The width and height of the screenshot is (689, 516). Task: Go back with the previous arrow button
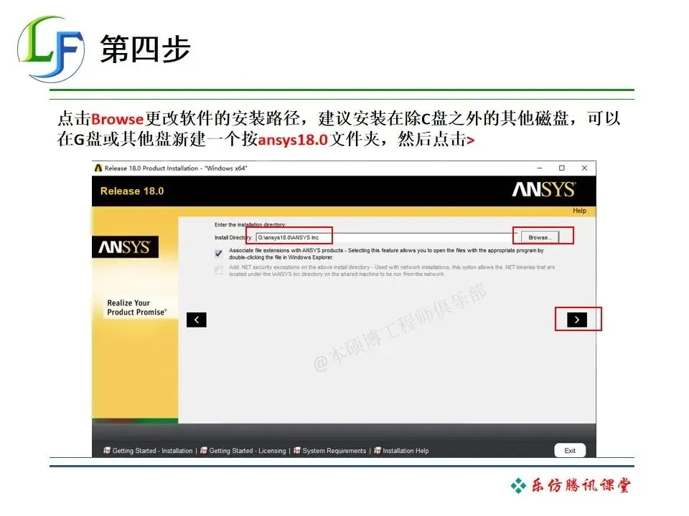pos(197,320)
